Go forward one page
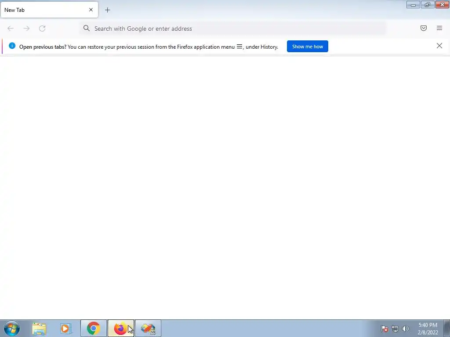Image resolution: width=450 pixels, height=337 pixels. pos(26,29)
